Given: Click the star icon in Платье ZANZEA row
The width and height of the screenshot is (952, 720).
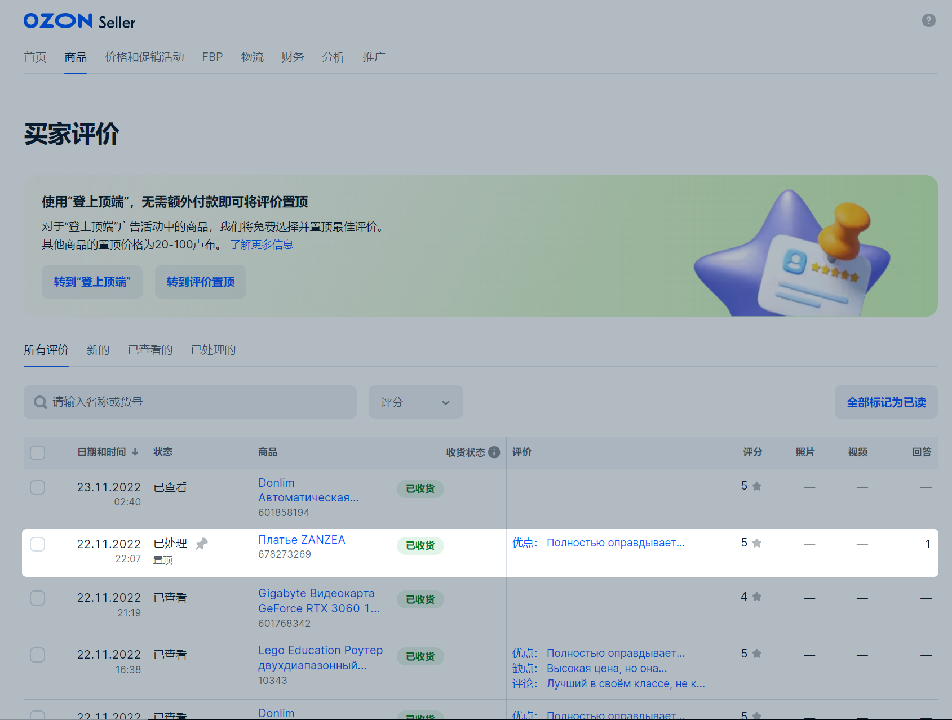Looking at the screenshot, I should (x=757, y=543).
